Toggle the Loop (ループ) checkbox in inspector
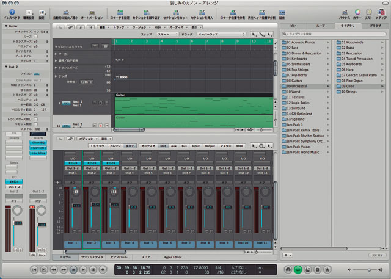Viewport: 391px width, 279px height. (35, 37)
